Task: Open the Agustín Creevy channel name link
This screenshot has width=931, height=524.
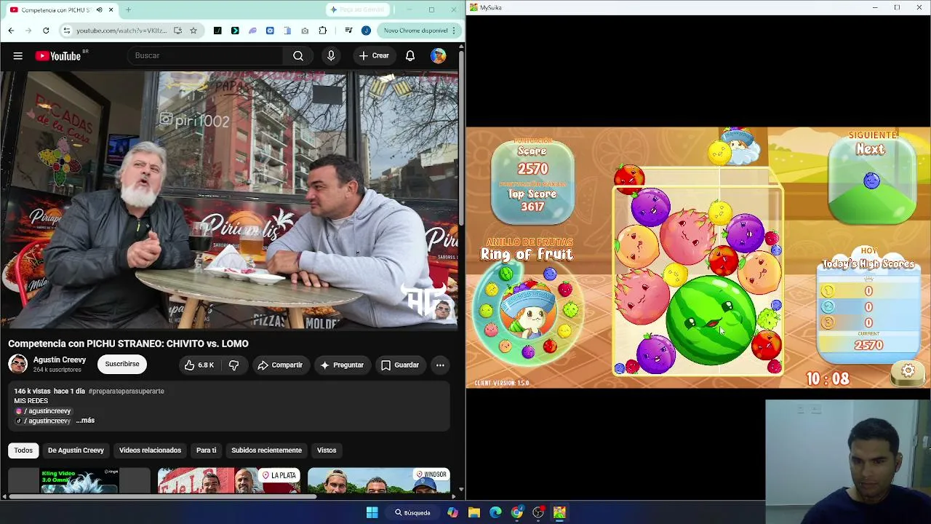Action: point(60,360)
